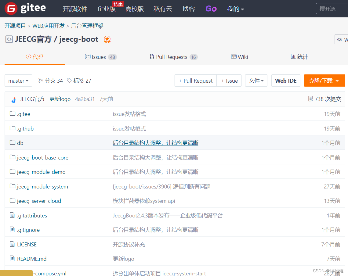Image resolution: width=348 pixels, height=276 pixels.
Task: Click the jeecg-module-system folder icon
Action: pyautogui.click(x=13, y=186)
